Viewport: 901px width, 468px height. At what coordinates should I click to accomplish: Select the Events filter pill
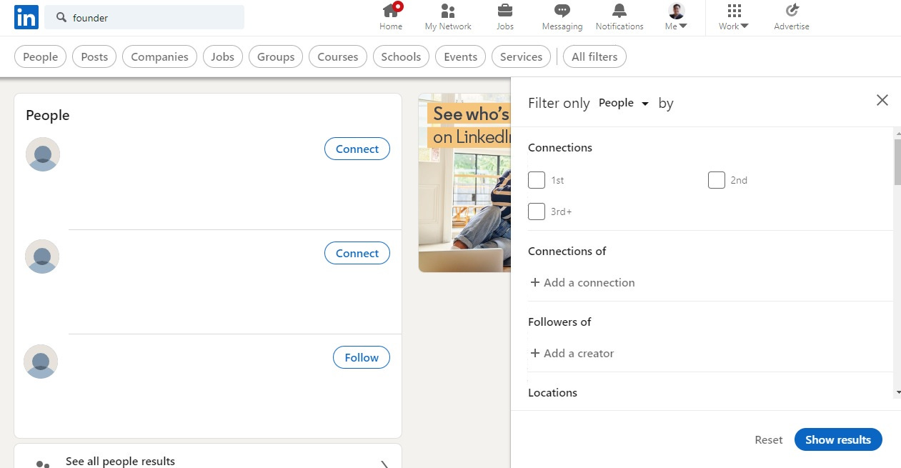tap(461, 57)
